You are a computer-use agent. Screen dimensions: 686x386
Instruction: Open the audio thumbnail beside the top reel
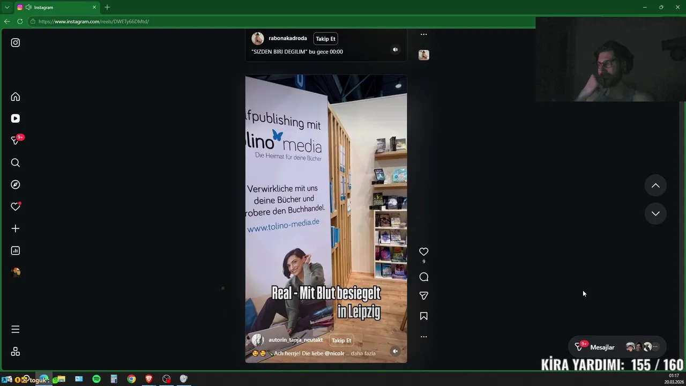click(x=424, y=55)
